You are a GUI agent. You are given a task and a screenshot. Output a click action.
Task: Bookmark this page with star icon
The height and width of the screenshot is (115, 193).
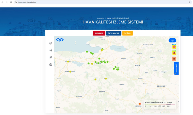tap(189, 2)
